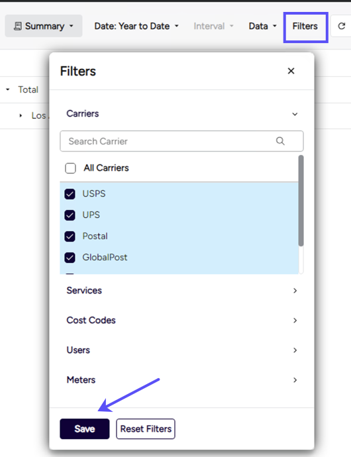Uncheck the USPS checkbox
This screenshot has width=351, height=457.
(x=70, y=194)
